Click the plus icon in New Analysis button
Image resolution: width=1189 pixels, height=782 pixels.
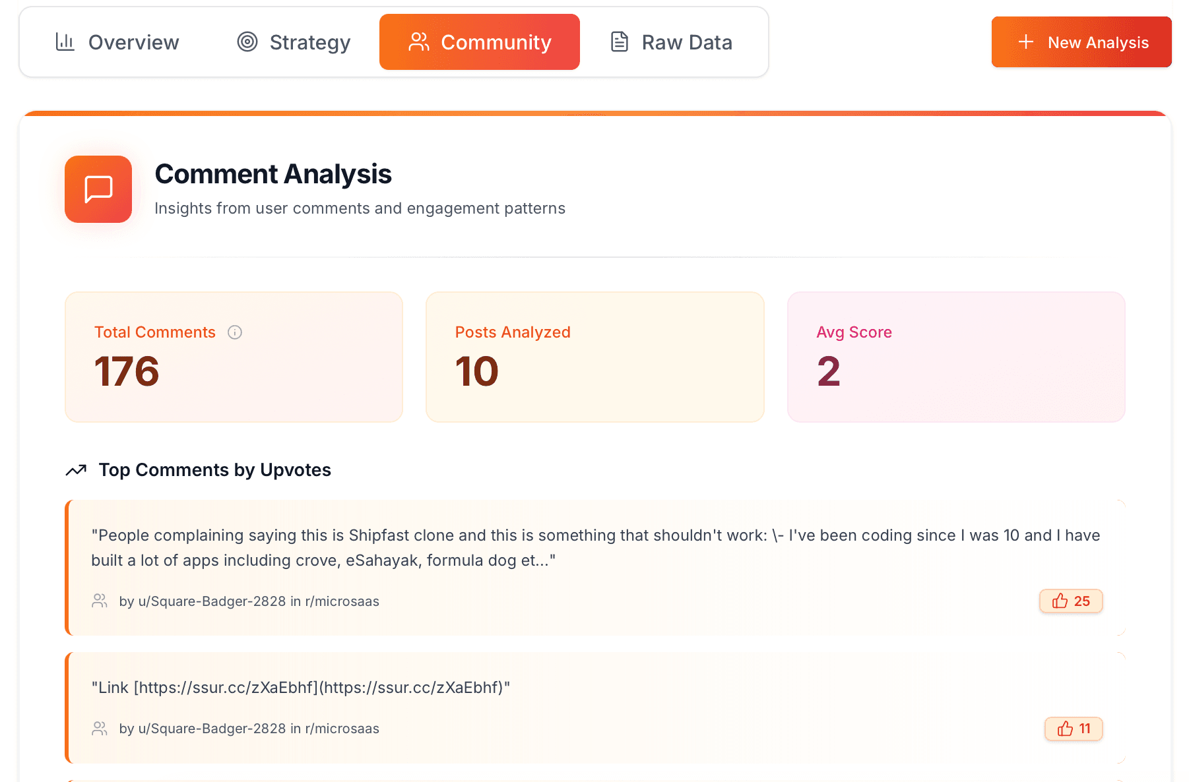[1025, 42]
